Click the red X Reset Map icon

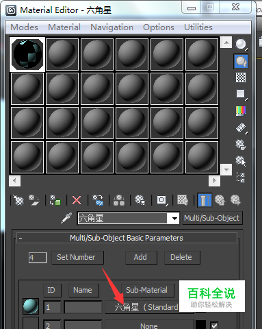point(77,200)
